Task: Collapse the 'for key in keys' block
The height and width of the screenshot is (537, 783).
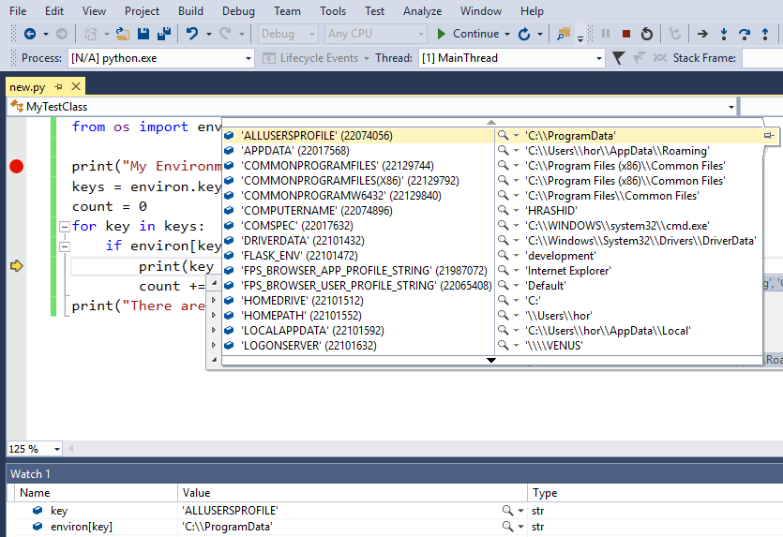Action: point(63,226)
